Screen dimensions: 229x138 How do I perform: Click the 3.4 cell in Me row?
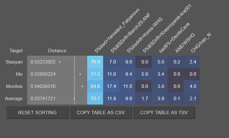click(159, 74)
